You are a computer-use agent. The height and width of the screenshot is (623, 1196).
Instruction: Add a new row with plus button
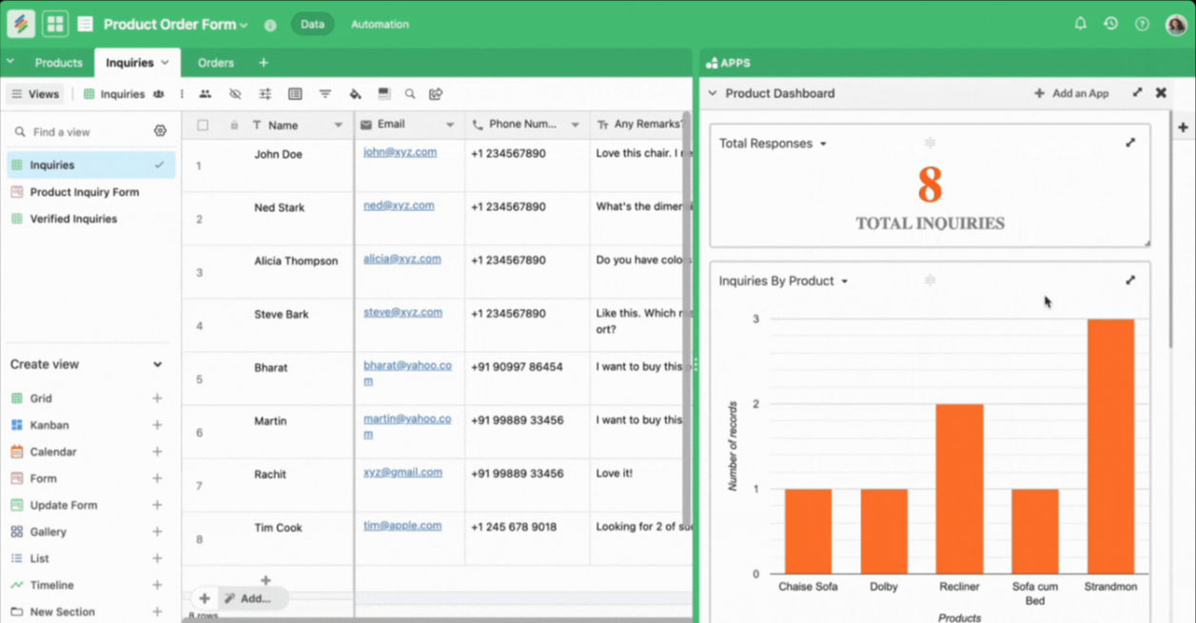[205, 598]
